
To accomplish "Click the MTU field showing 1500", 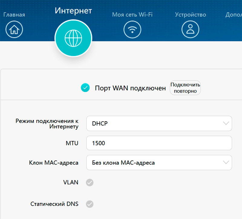I will 159,143.
